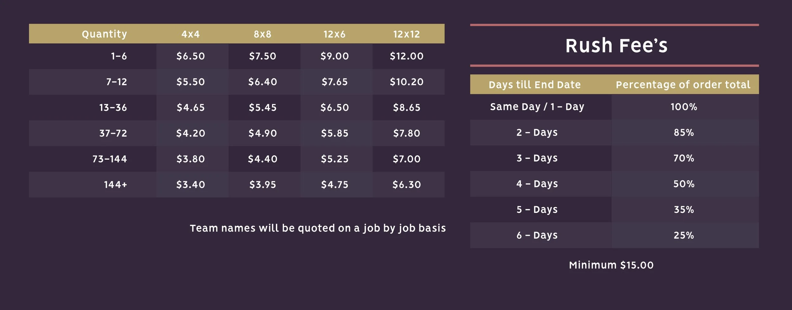Click the $12.00 price cell

[406, 56]
